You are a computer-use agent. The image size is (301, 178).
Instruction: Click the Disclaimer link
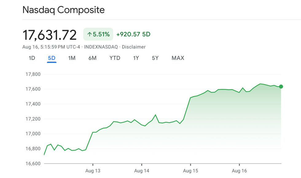click(x=134, y=47)
